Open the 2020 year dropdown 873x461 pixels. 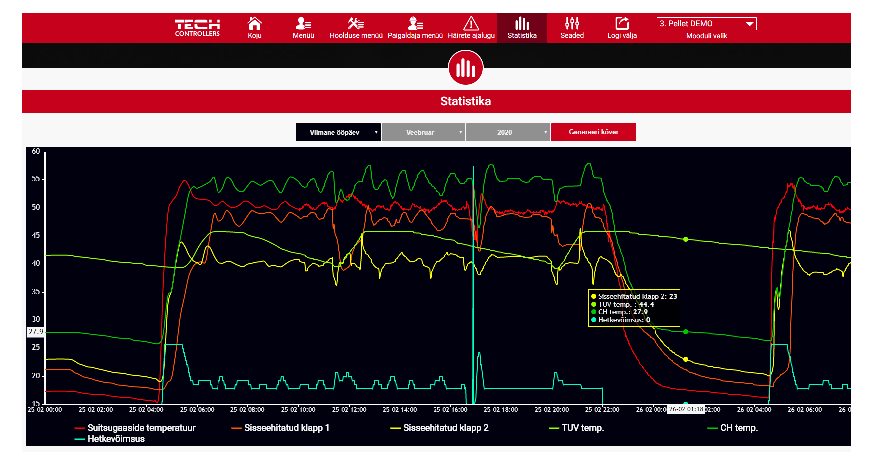click(x=508, y=132)
